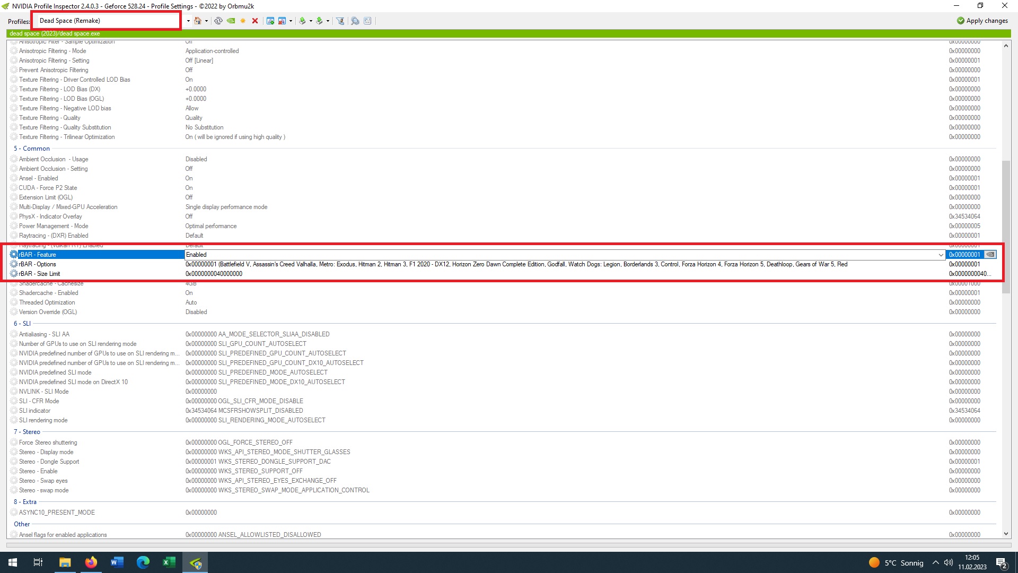Click the green NVIDIA logo toolbar icon
This screenshot has width=1018, height=573.
click(x=231, y=21)
